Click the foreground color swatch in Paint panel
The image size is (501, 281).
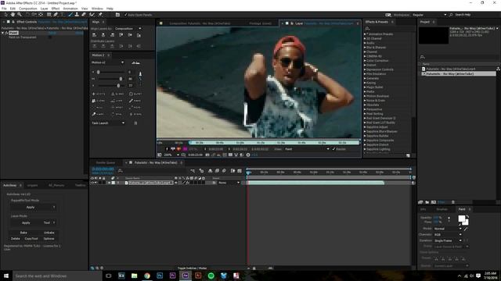[461, 219]
